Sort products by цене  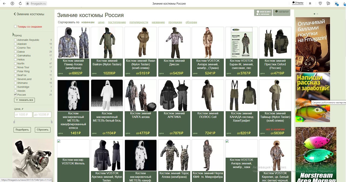[x=101, y=22]
